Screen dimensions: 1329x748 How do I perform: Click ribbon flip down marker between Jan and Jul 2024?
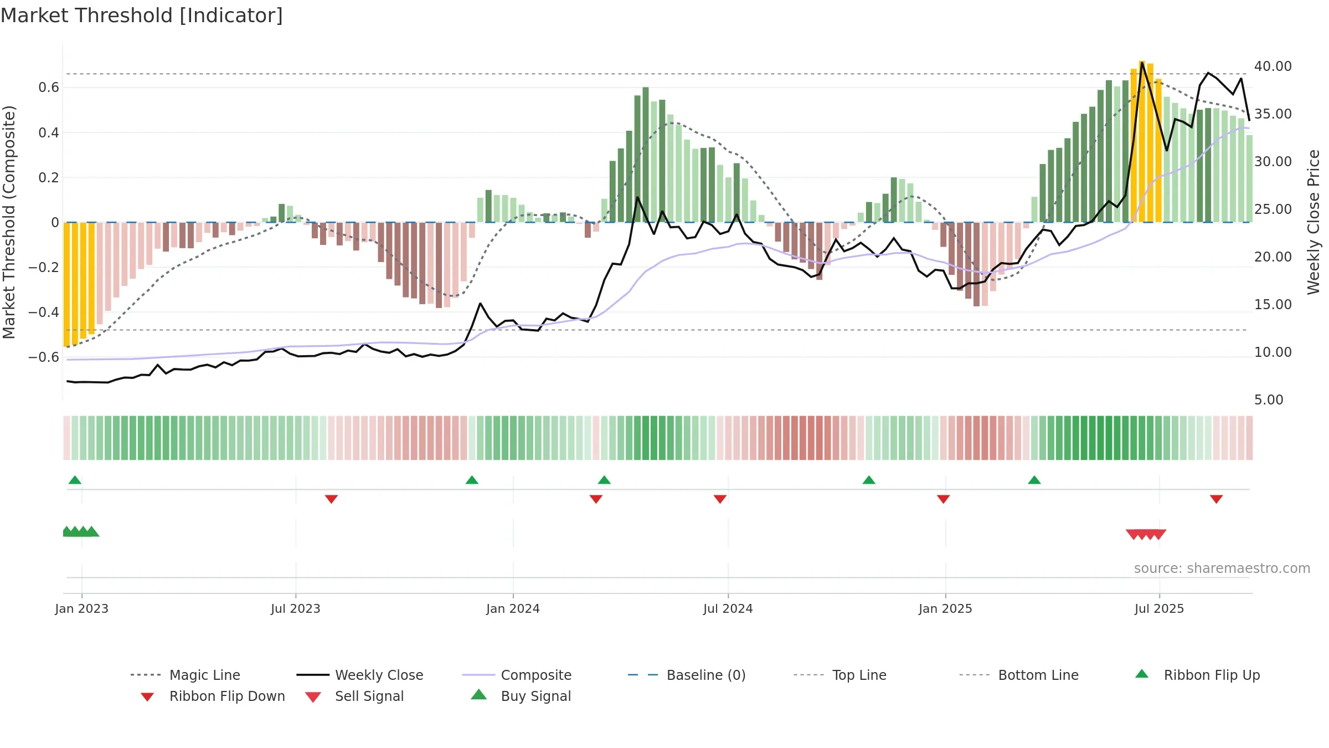click(596, 499)
